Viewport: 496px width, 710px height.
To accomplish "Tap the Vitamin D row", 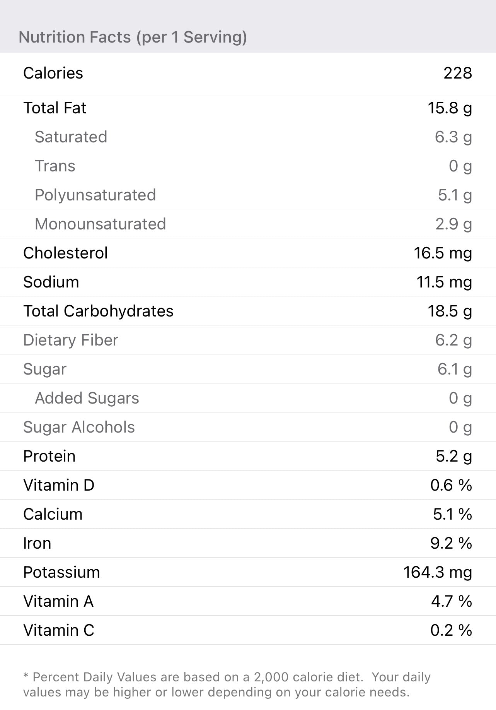I will (247, 485).
